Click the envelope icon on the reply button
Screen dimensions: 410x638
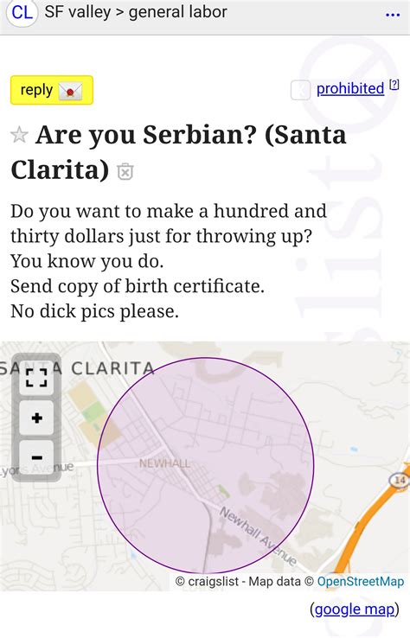click(x=70, y=91)
